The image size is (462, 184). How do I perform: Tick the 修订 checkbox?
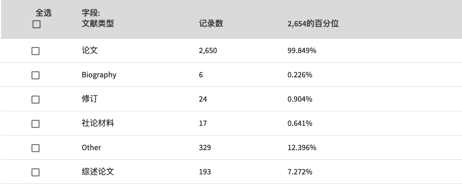pos(35,100)
